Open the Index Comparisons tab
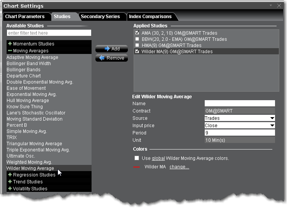 pyautogui.click(x=150, y=17)
